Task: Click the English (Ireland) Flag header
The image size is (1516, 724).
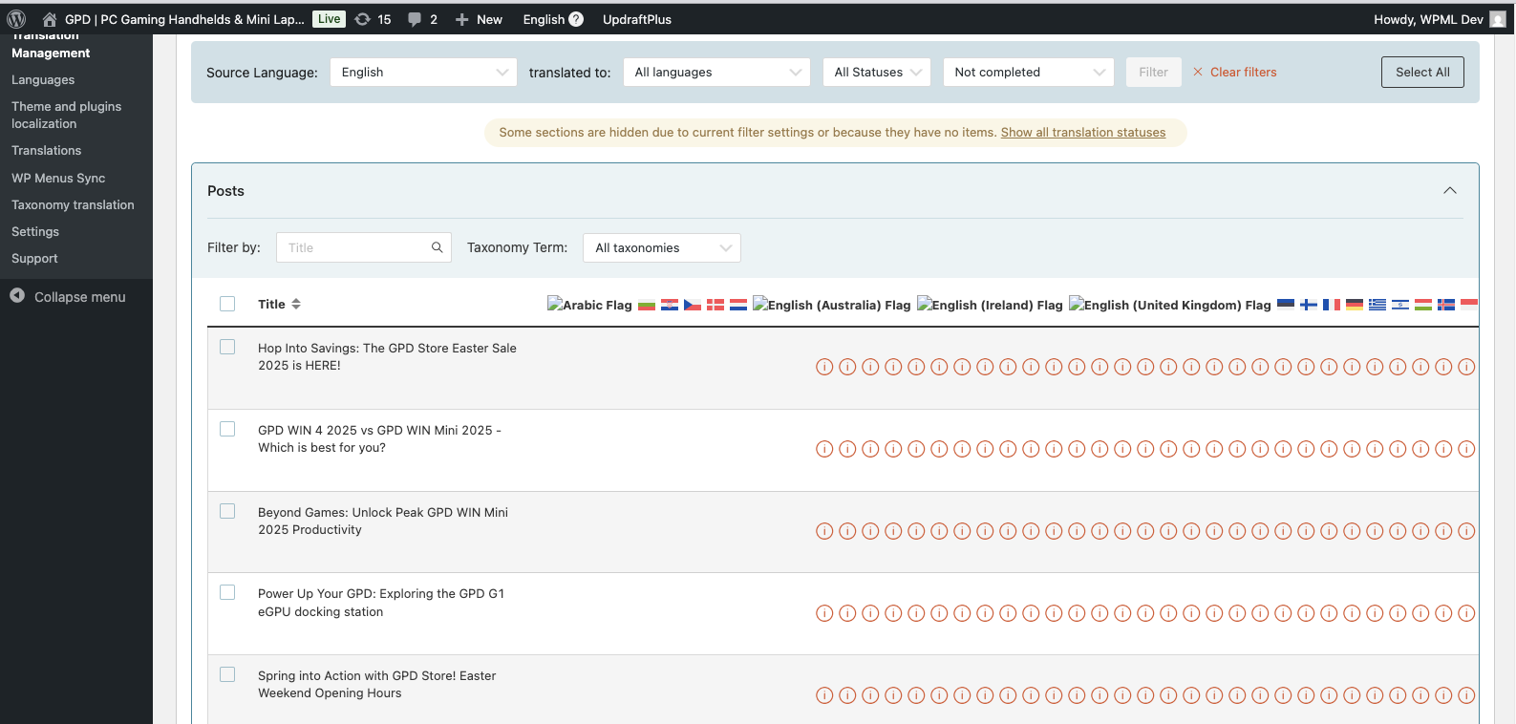Action: [x=990, y=305]
